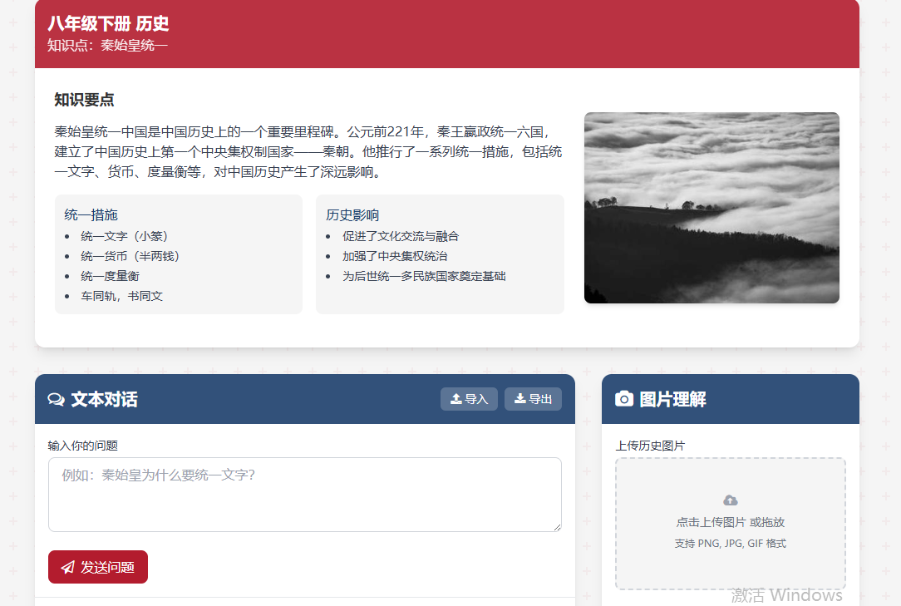Click the chat bubbles icon beside 文本对话

(56, 400)
